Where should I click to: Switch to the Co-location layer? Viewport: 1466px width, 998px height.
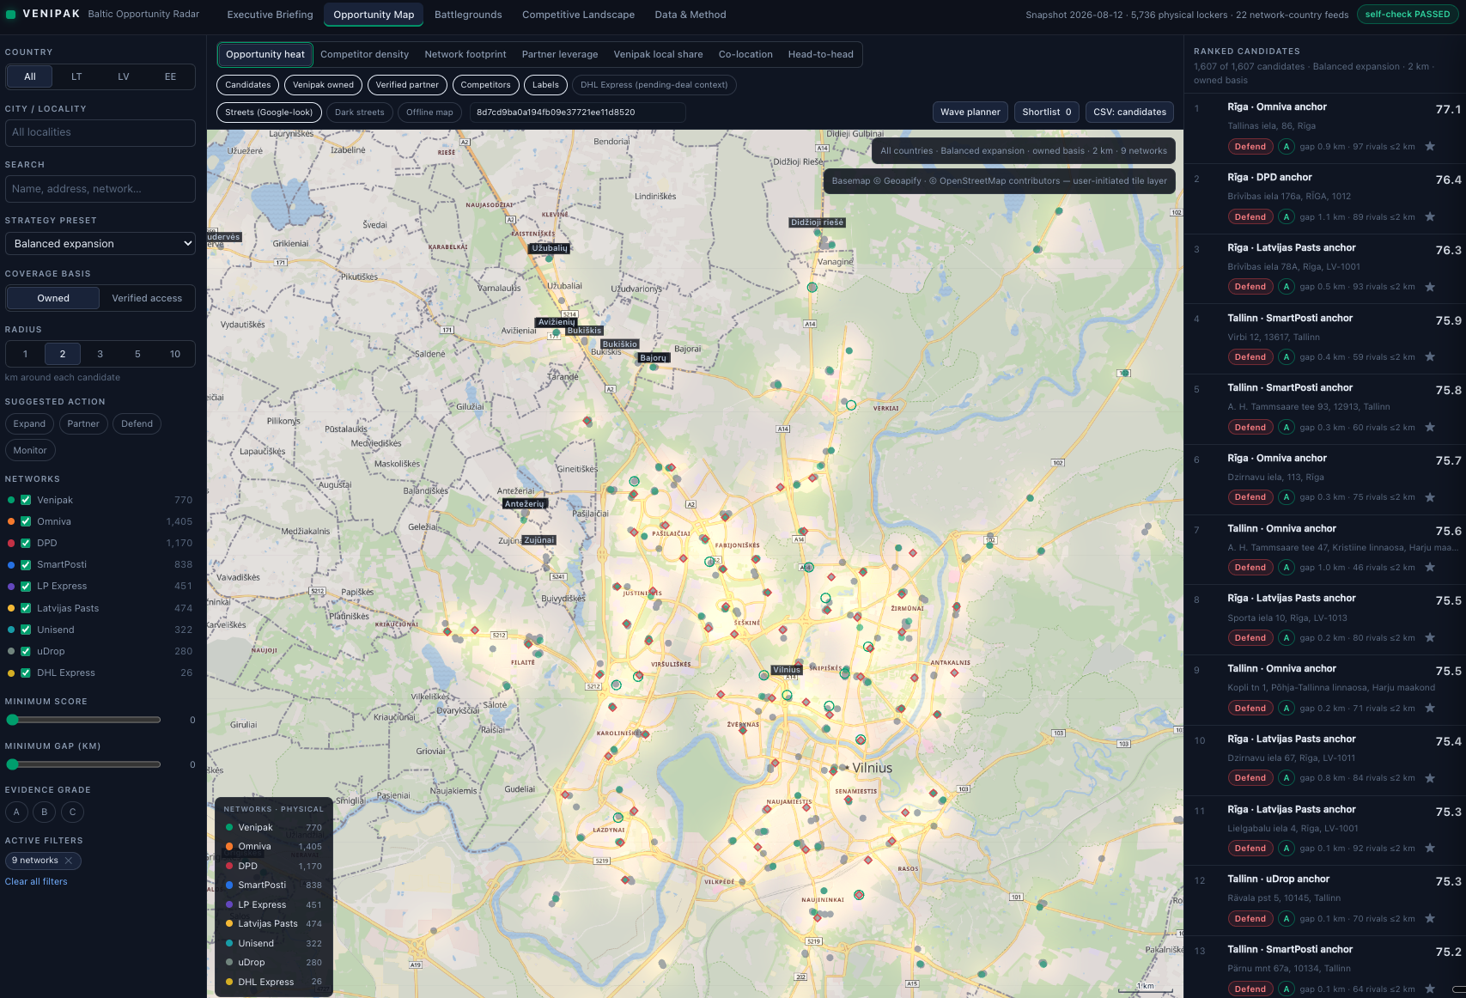[x=745, y=54]
